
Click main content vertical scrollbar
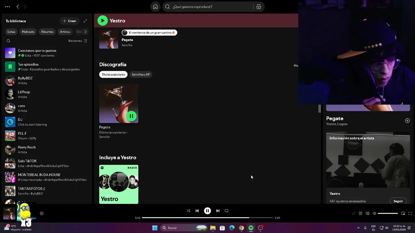(x=319, y=108)
